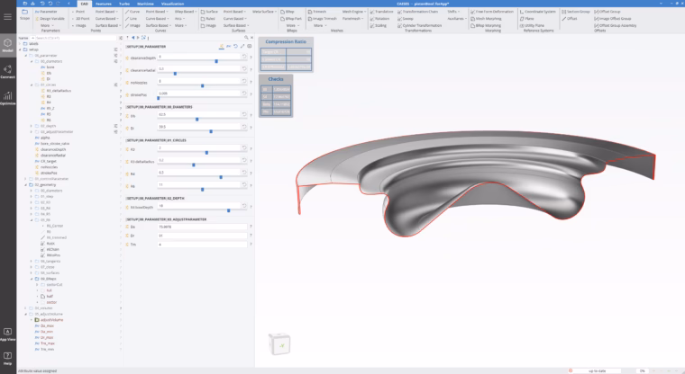Open the Shifts dropdown in Transformations
685x374 pixels.
coord(453,12)
